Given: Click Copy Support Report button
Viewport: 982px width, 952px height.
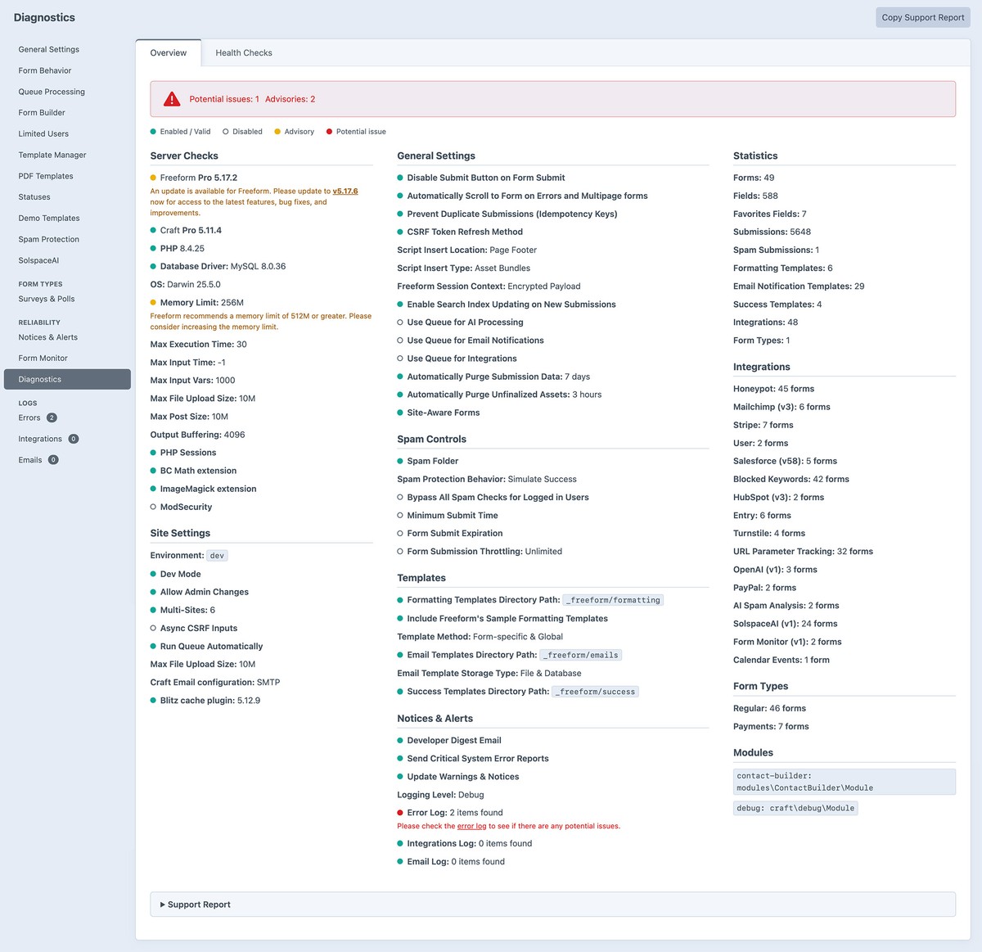Looking at the screenshot, I should coord(923,17).
